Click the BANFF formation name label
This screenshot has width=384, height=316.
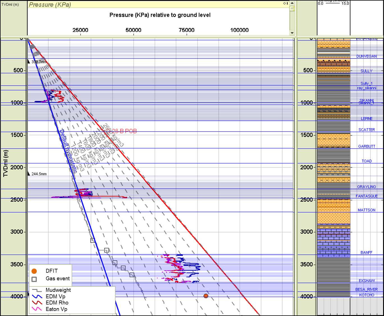(366, 252)
